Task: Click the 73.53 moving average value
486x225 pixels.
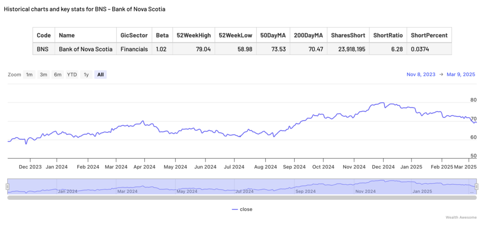Action: tap(273, 49)
